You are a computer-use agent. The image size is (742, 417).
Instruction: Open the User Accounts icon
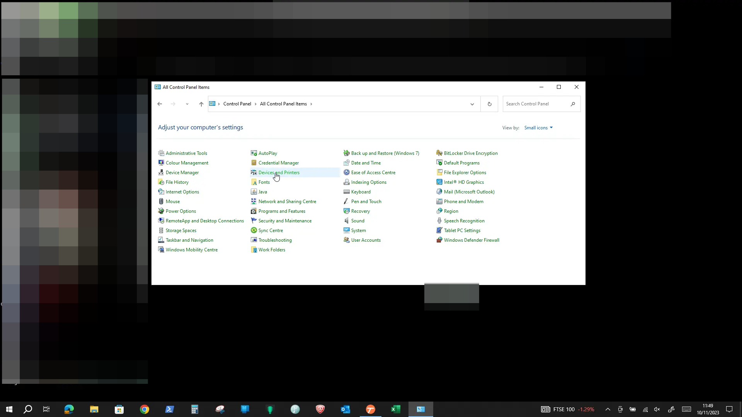click(x=347, y=240)
